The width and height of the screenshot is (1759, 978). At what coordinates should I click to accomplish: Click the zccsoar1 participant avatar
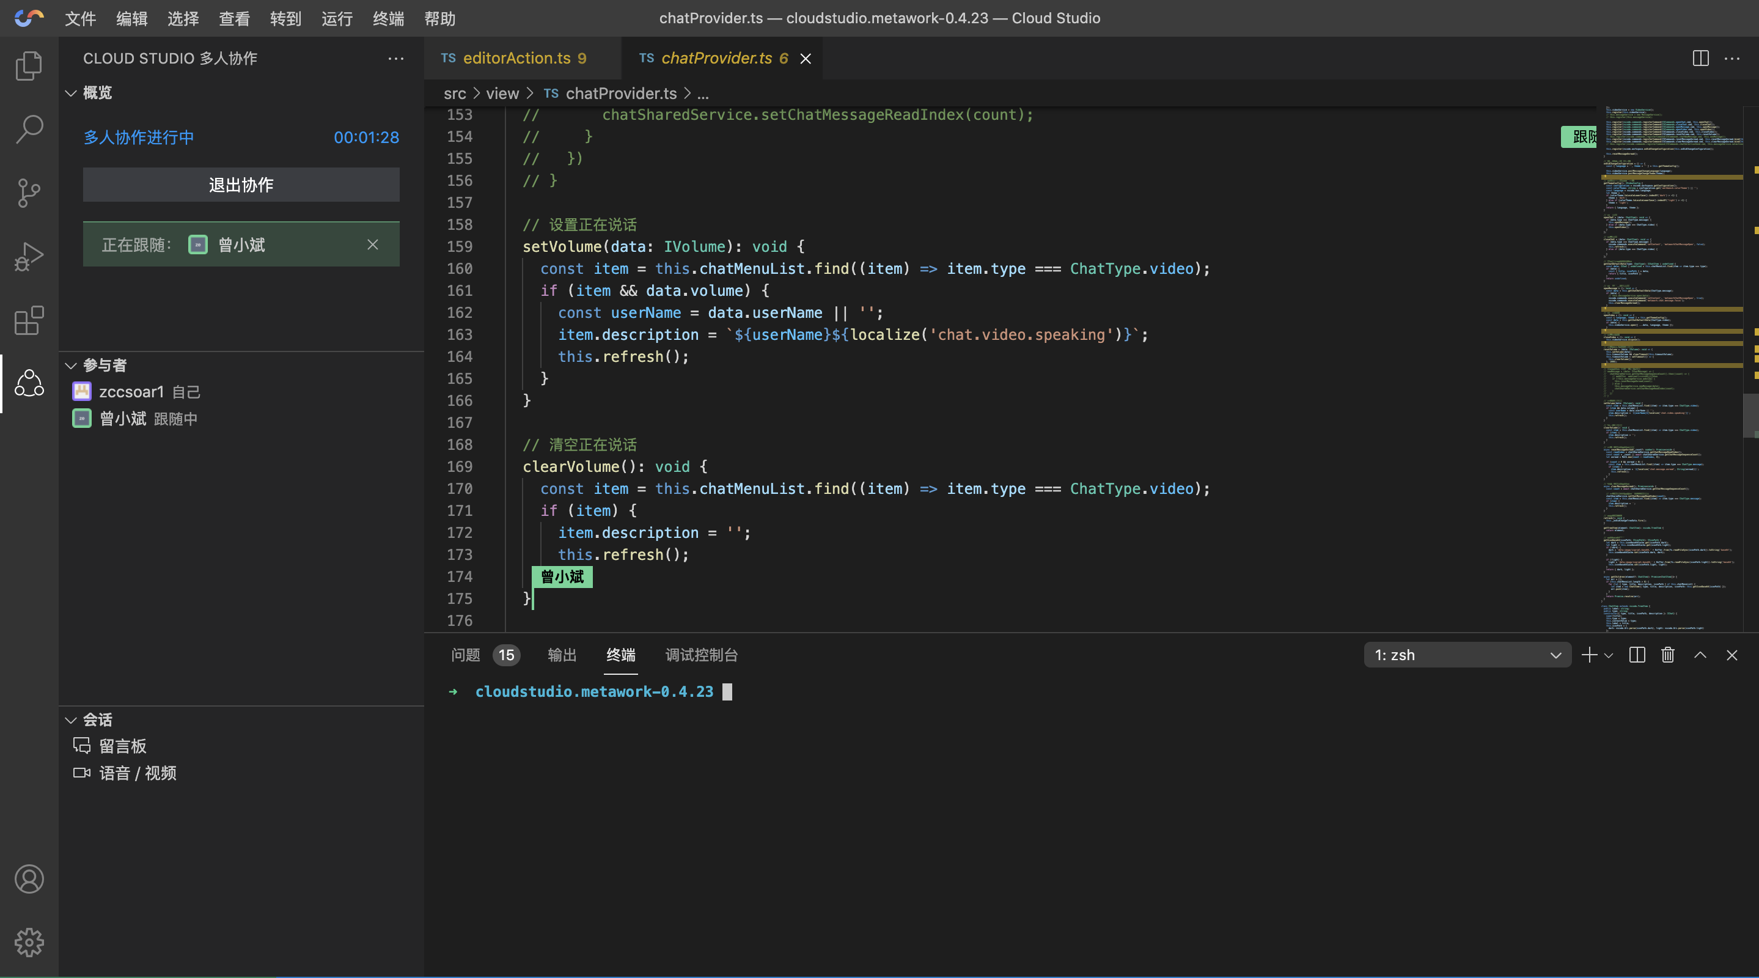82,391
